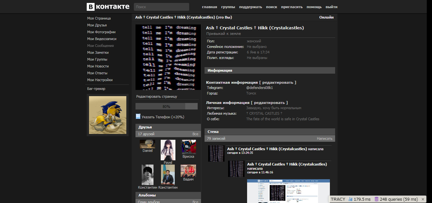The image size is (432, 203).
Task: Open Баг-трекер link in sidebar
Action: [x=96, y=89]
